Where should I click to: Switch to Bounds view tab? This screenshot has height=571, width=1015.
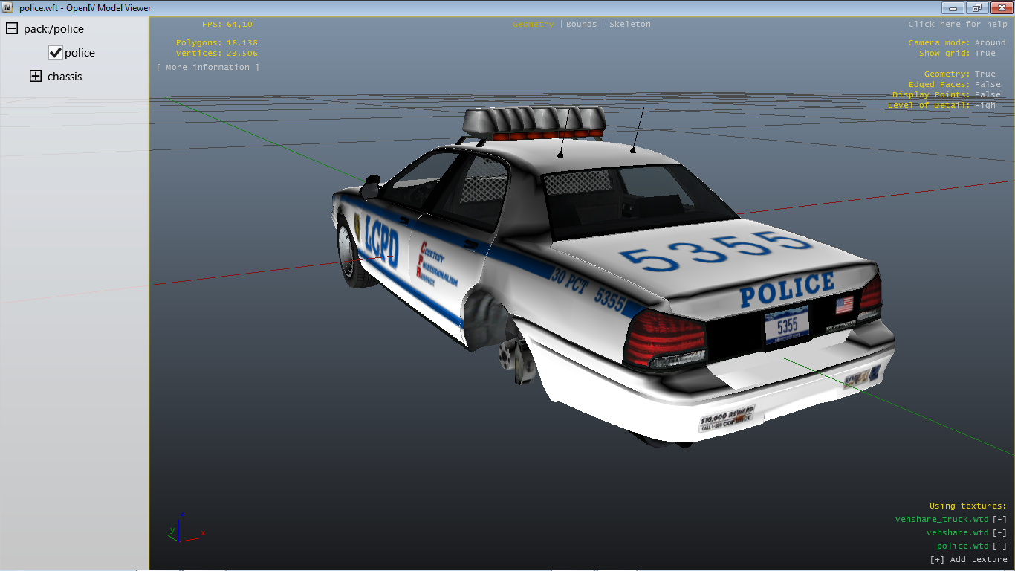(581, 25)
